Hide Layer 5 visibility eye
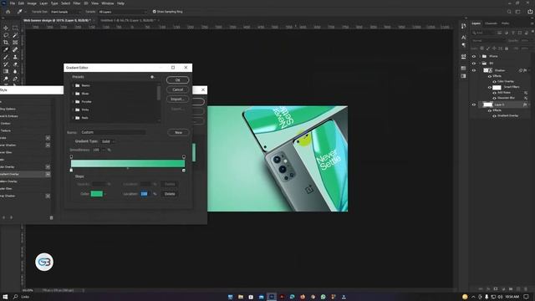The height and width of the screenshot is (301, 535). [x=474, y=105]
